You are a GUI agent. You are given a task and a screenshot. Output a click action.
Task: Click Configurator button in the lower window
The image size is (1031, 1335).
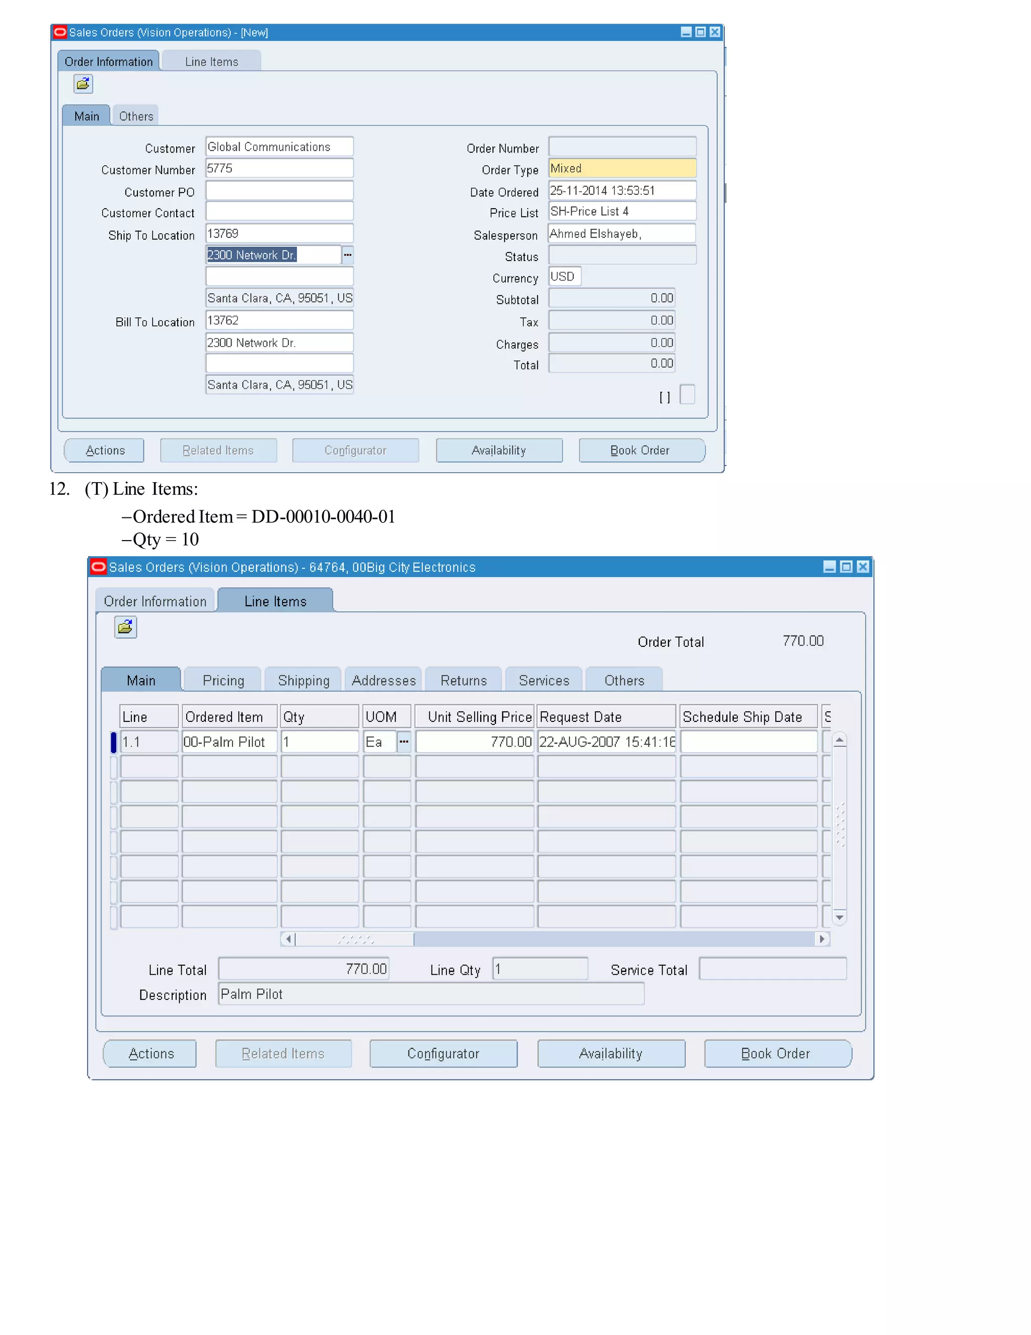[x=444, y=1053]
